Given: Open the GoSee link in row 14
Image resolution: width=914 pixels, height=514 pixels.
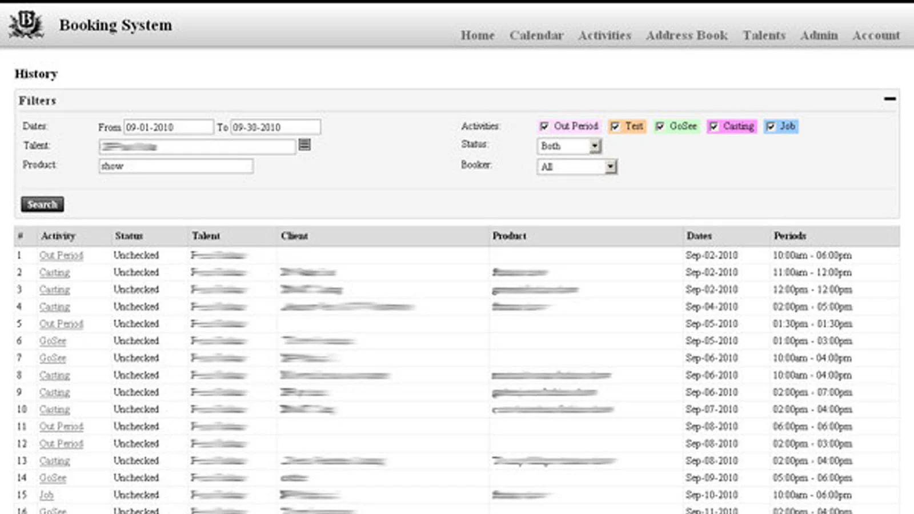Looking at the screenshot, I should 53,478.
